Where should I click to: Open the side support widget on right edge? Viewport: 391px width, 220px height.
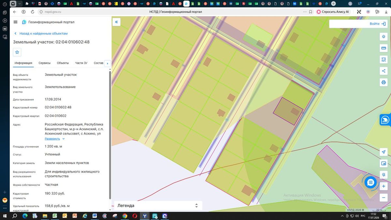click(385, 120)
